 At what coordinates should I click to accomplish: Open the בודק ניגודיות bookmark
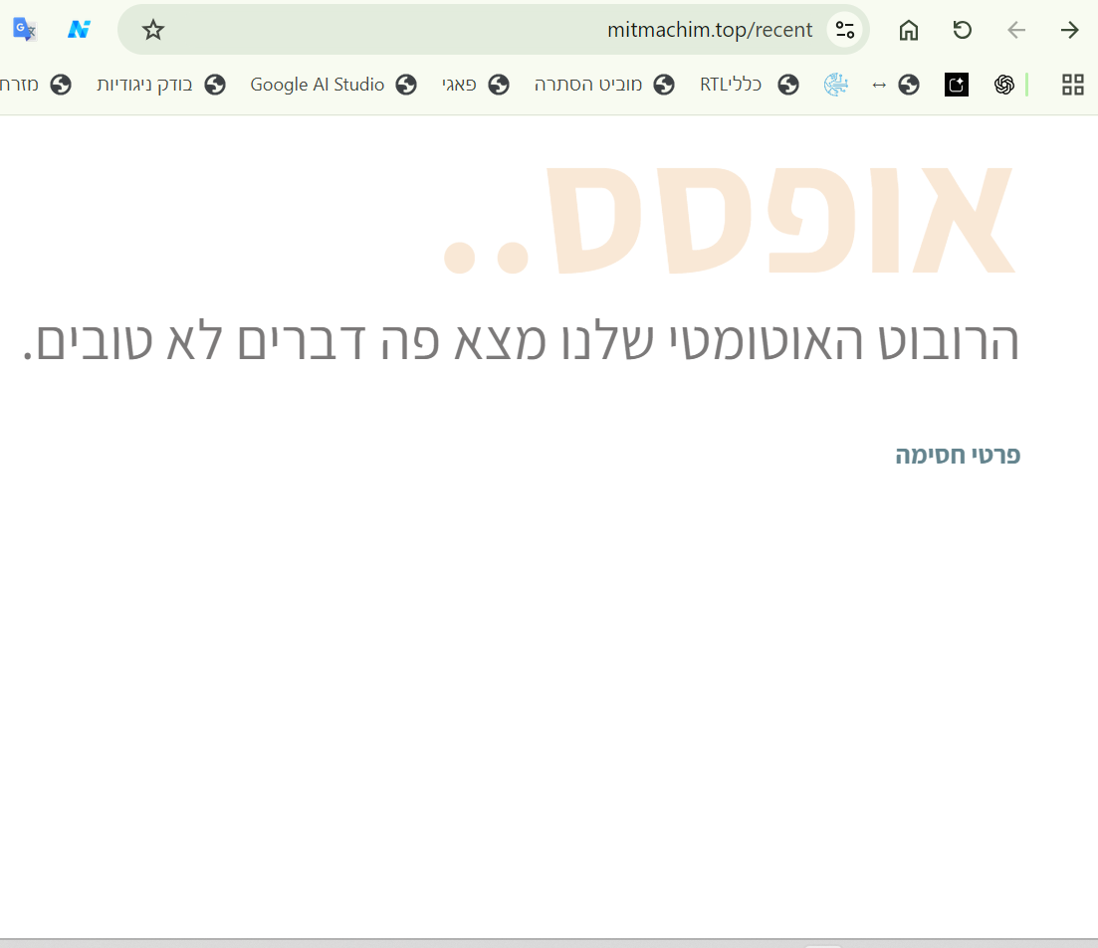(144, 85)
